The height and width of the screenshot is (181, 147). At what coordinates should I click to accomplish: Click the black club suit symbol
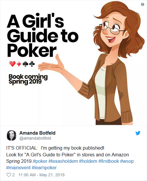(x=32, y=64)
